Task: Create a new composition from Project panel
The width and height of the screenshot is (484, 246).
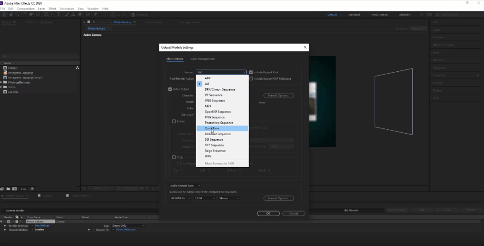Action: click(x=15, y=189)
